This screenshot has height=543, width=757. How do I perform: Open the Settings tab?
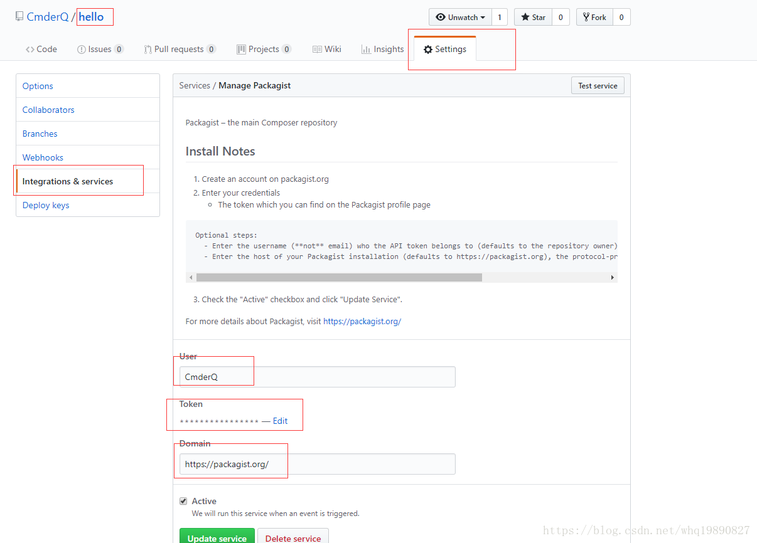pyautogui.click(x=445, y=50)
